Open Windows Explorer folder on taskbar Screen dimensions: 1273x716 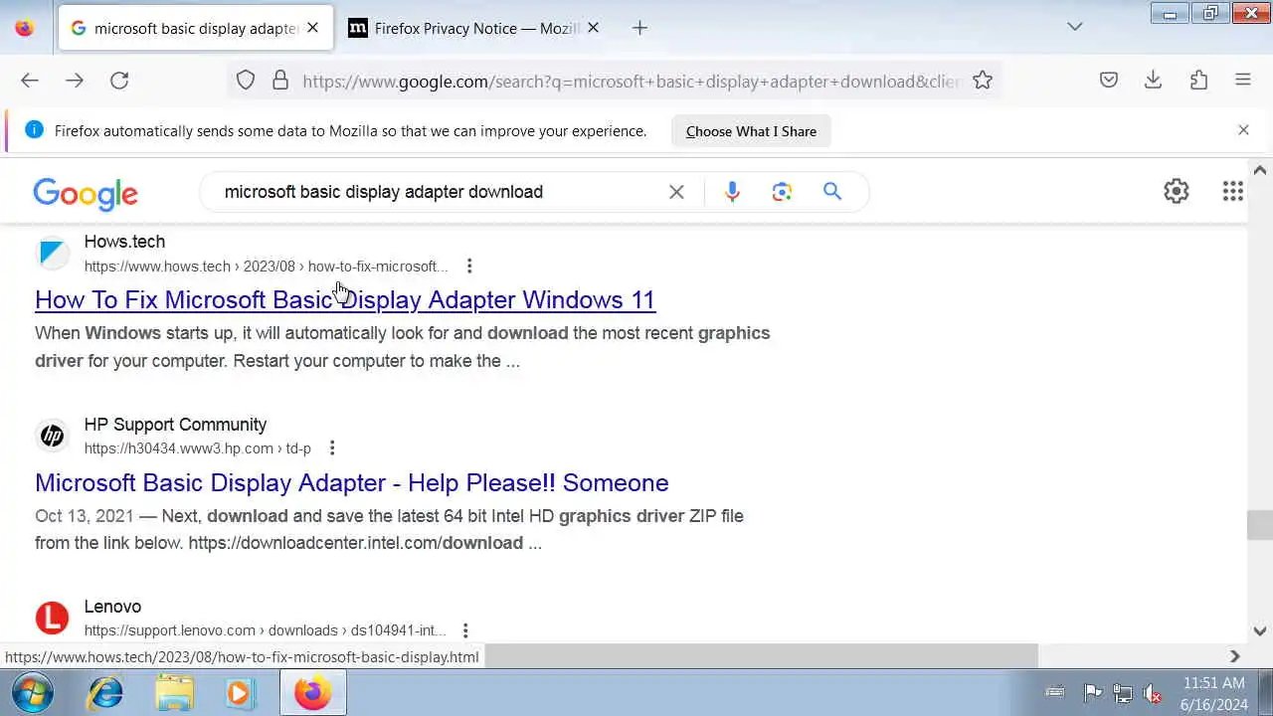(x=174, y=693)
